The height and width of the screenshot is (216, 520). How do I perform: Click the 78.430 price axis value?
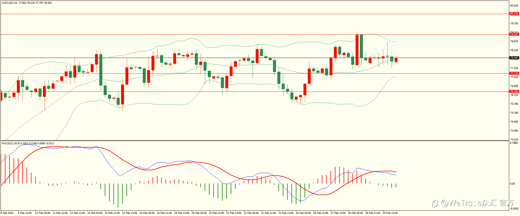(x=514, y=50)
